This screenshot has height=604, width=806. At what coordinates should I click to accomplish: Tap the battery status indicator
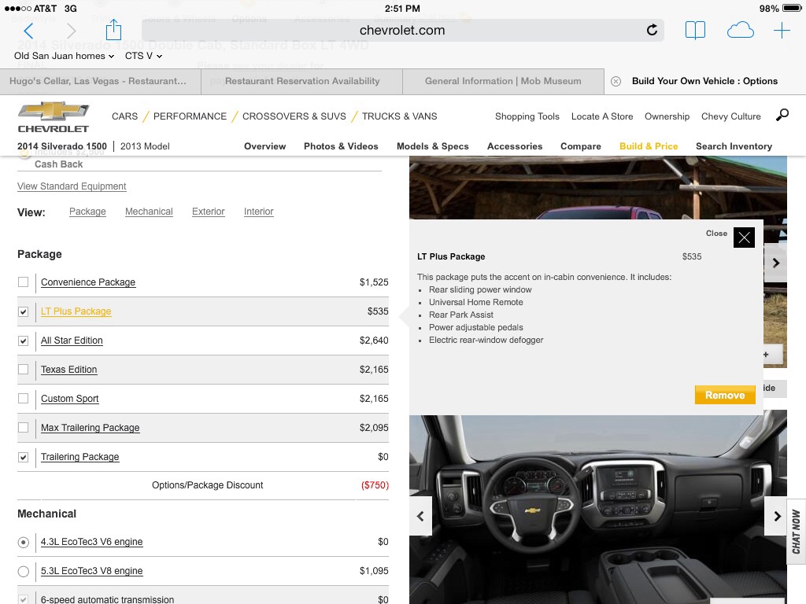tap(792, 8)
